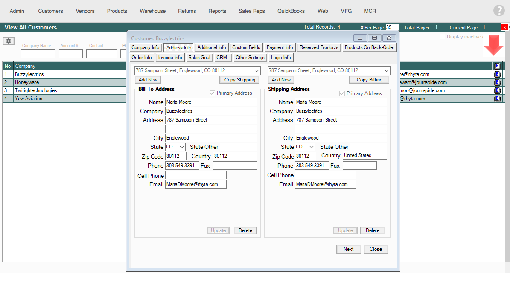Click edit icon for Honeyware row
The image size is (510, 288).
(x=497, y=82)
